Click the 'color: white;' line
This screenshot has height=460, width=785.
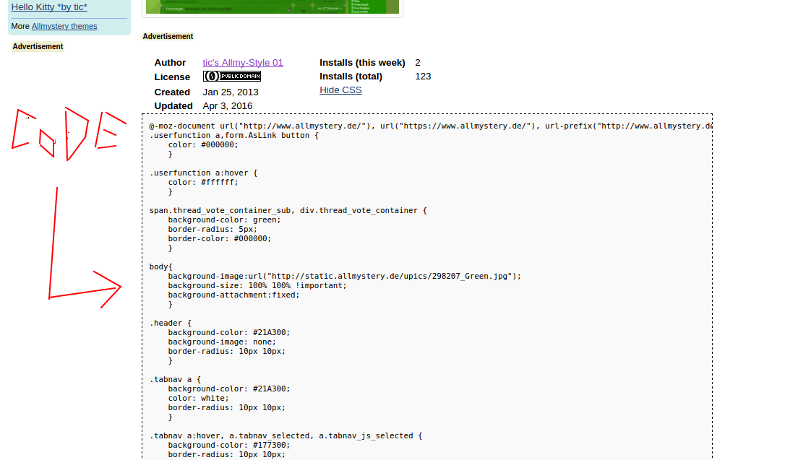tap(198, 399)
